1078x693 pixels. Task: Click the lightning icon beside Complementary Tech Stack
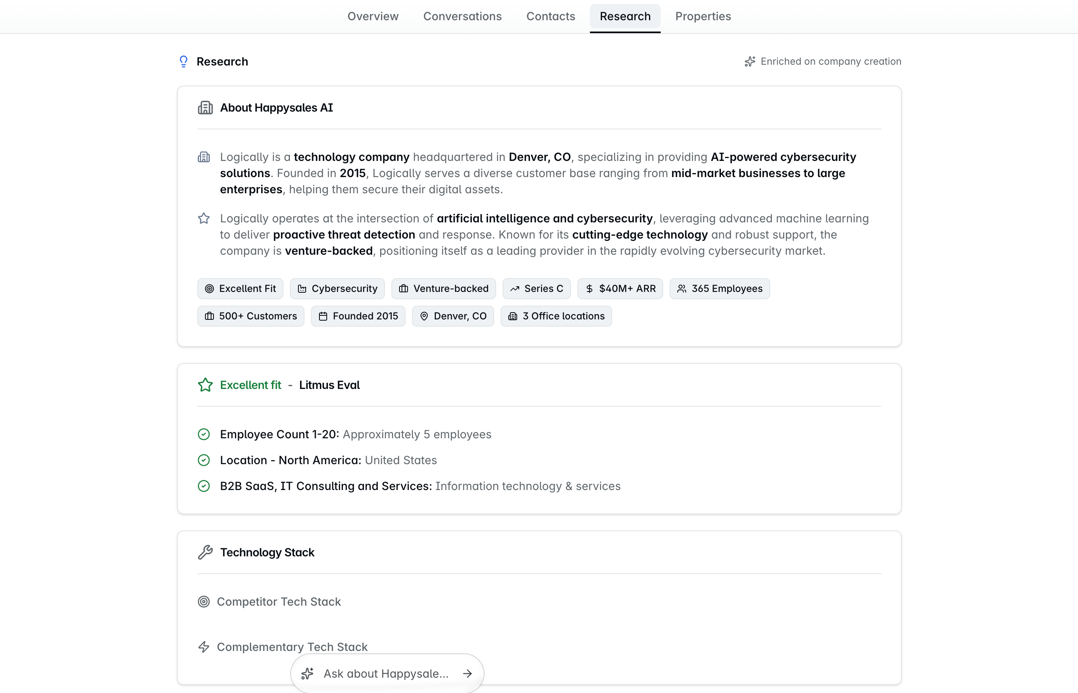point(204,647)
